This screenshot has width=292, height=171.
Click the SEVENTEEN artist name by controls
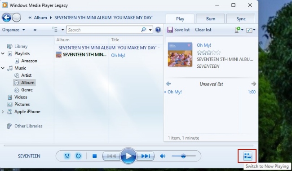[29, 156]
